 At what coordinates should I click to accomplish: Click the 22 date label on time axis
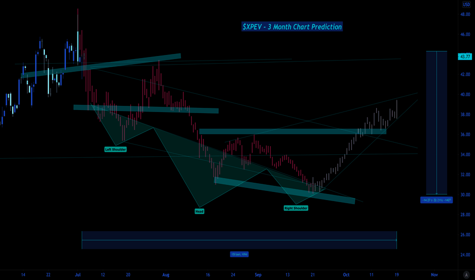[x=48, y=275]
